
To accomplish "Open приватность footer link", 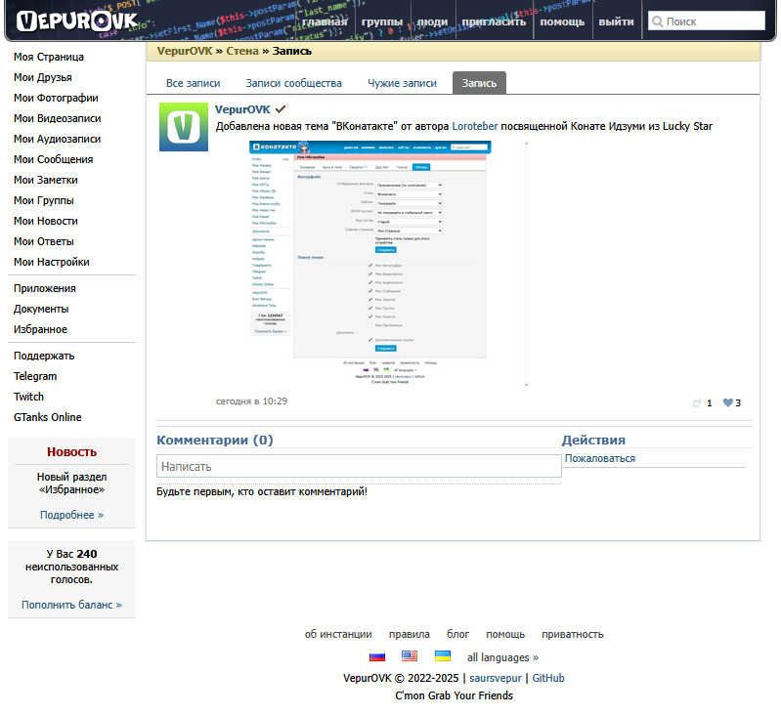I will click(x=573, y=634).
